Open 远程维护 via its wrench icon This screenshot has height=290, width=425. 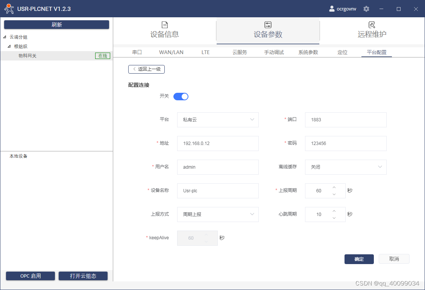pos(372,24)
